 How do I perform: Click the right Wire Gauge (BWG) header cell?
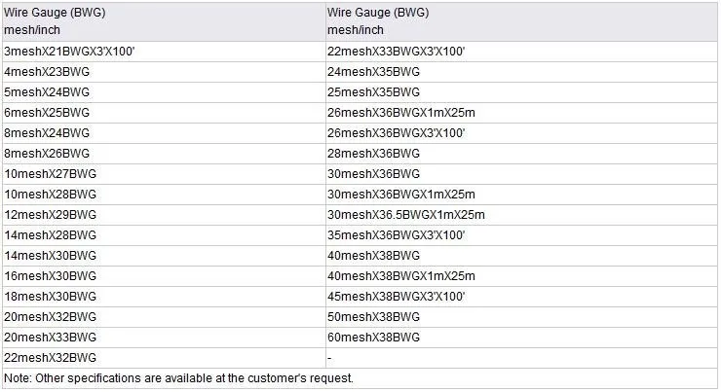tap(521, 21)
